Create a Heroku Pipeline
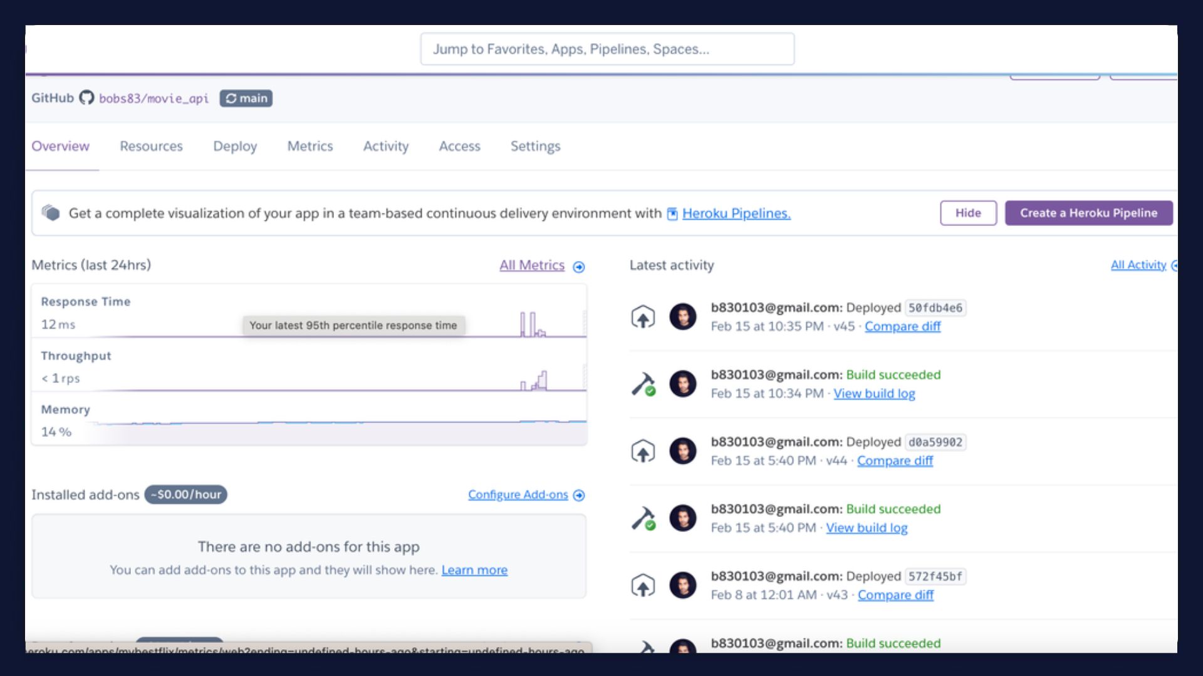The image size is (1203, 676). click(1088, 212)
